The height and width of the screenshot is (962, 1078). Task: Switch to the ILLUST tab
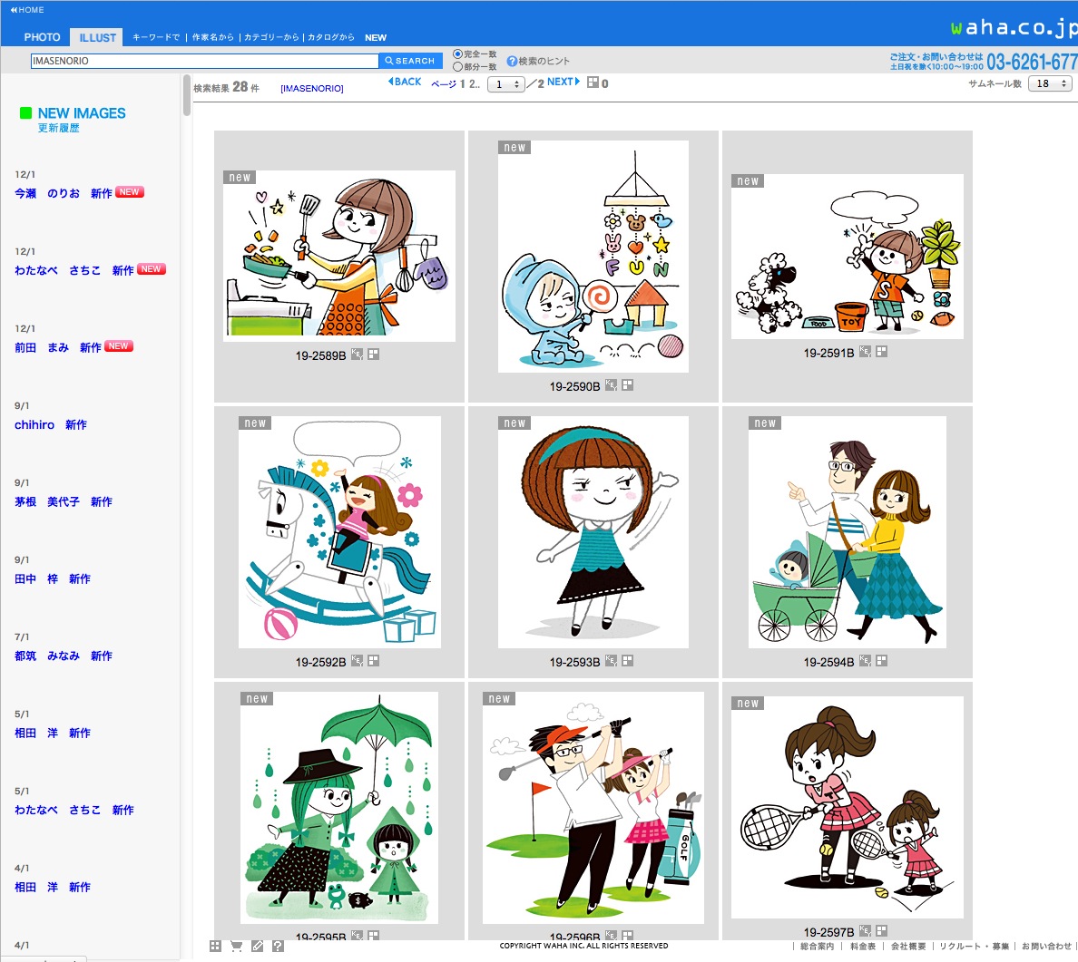click(97, 37)
